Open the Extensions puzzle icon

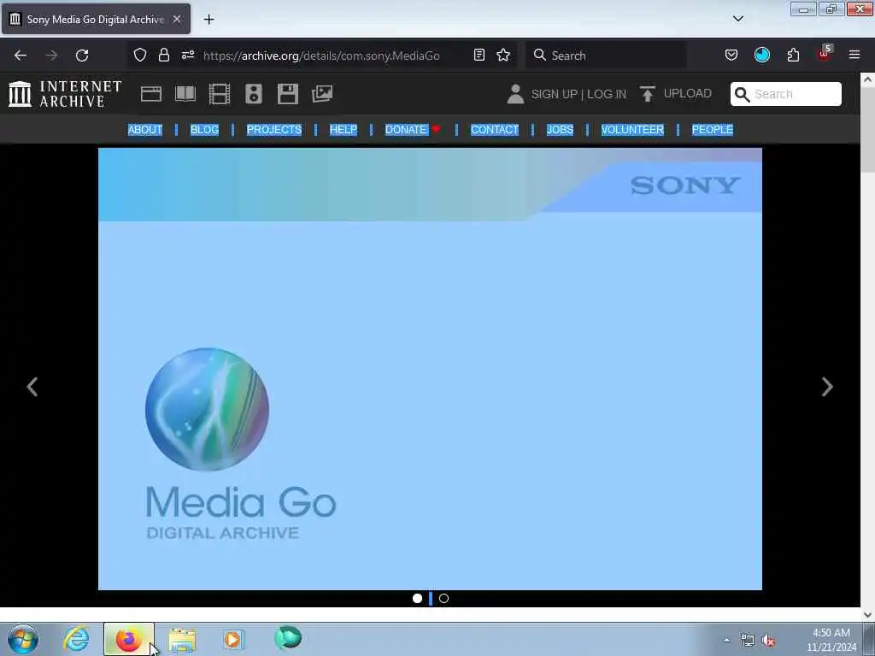(x=793, y=56)
